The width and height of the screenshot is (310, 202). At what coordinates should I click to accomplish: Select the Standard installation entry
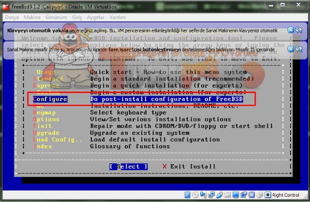[48, 79]
